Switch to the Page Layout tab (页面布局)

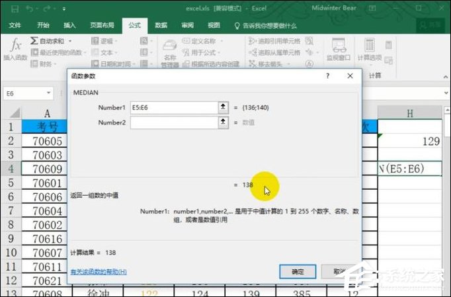click(102, 25)
